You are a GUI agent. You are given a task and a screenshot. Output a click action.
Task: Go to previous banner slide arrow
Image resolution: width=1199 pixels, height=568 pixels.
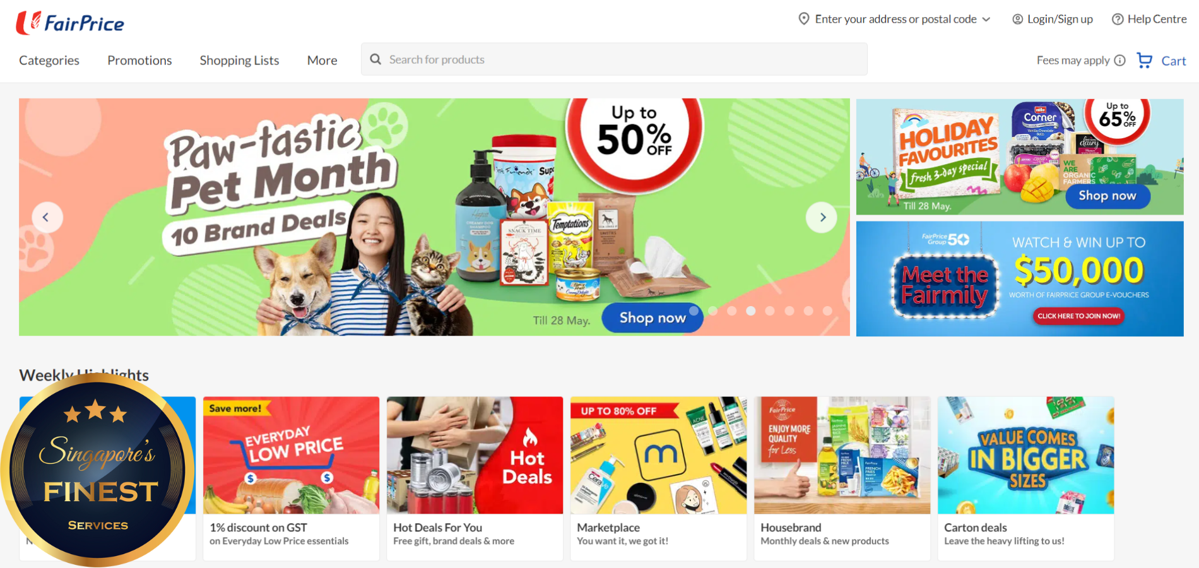pos(46,217)
